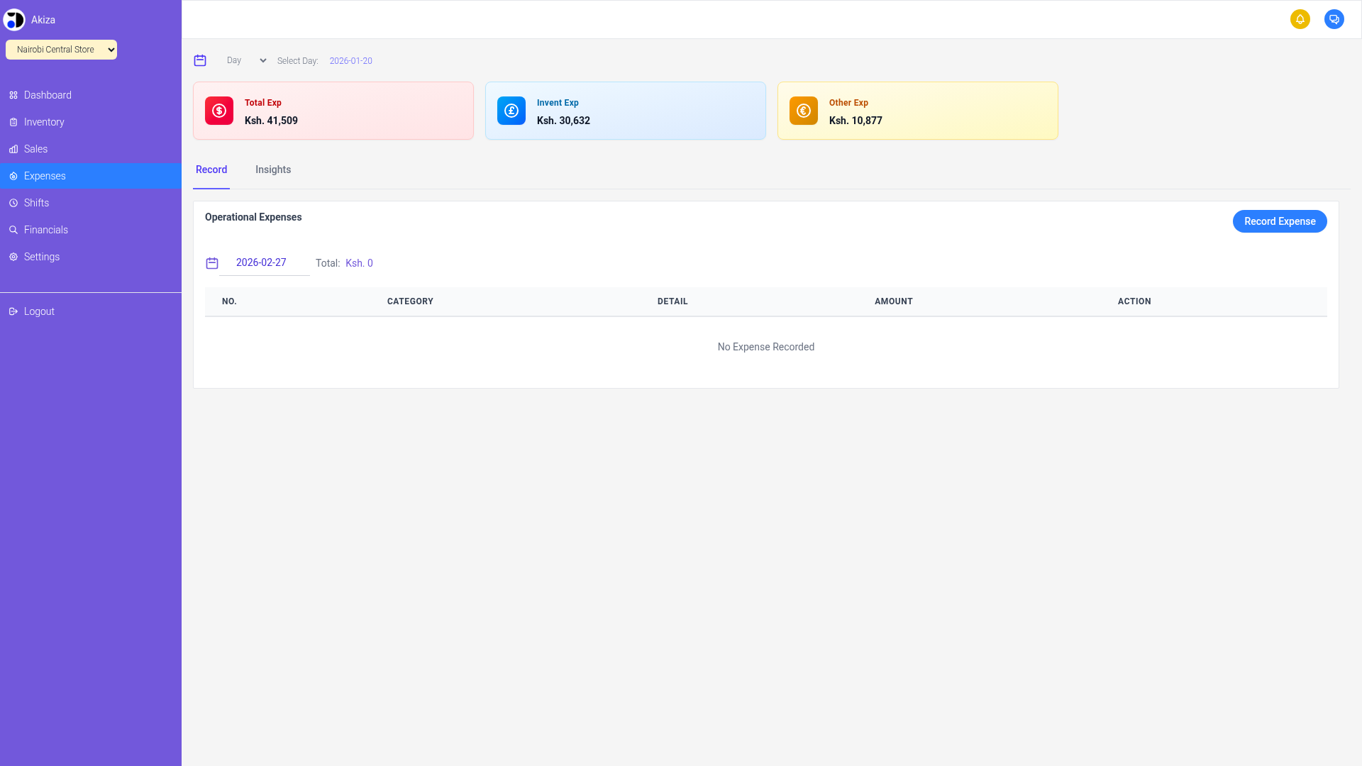
Task: Click the Logout icon at sidebar bottom
Action: [x=13, y=311]
